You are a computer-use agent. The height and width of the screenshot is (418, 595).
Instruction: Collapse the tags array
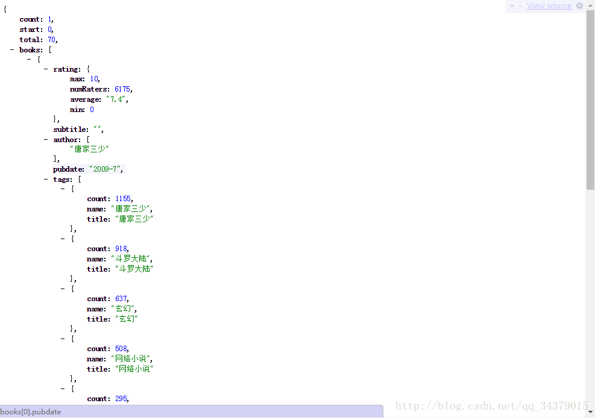point(46,179)
